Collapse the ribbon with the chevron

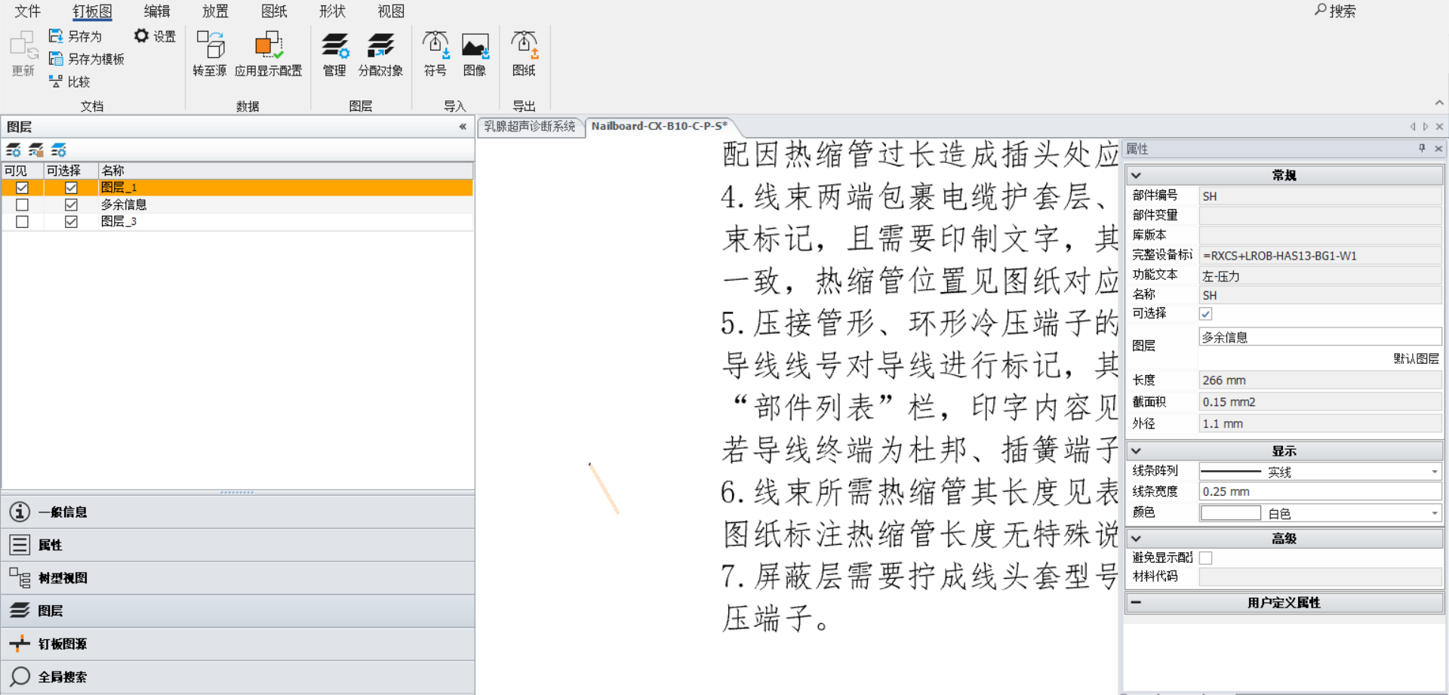coord(1439,103)
